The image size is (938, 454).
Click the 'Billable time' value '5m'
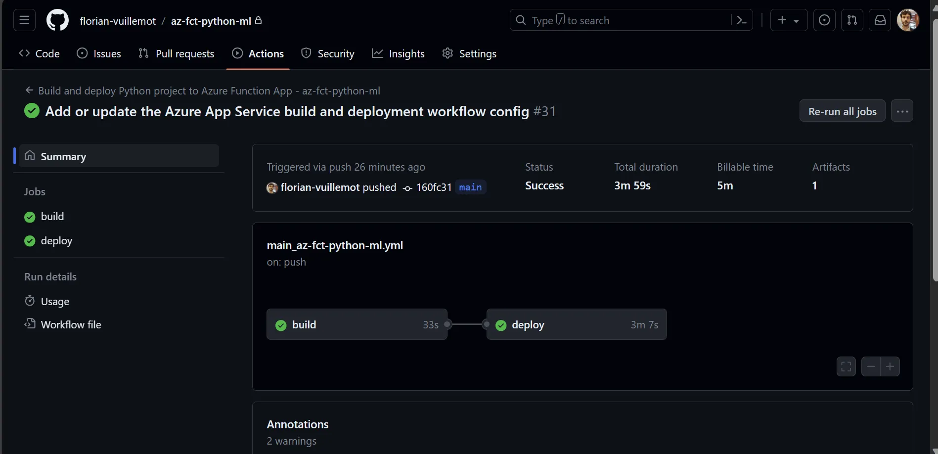pyautogui.click(x=725, y=185)
